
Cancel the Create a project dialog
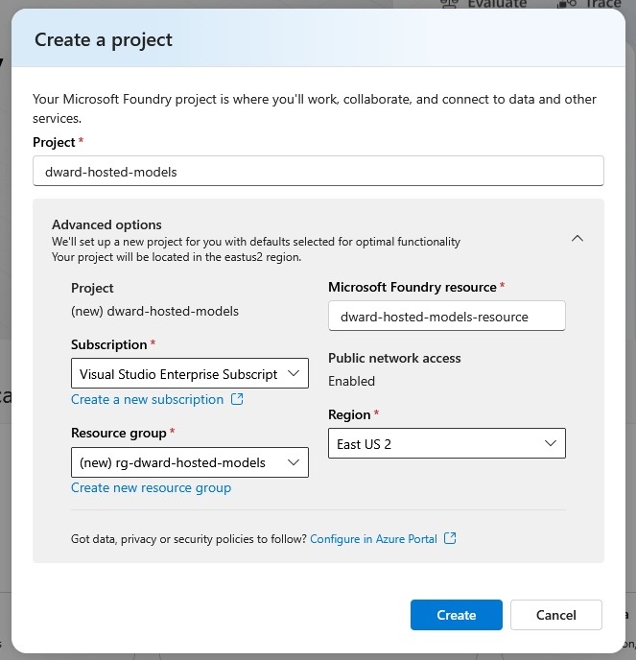pyautogui.click(x=556, y=615)
